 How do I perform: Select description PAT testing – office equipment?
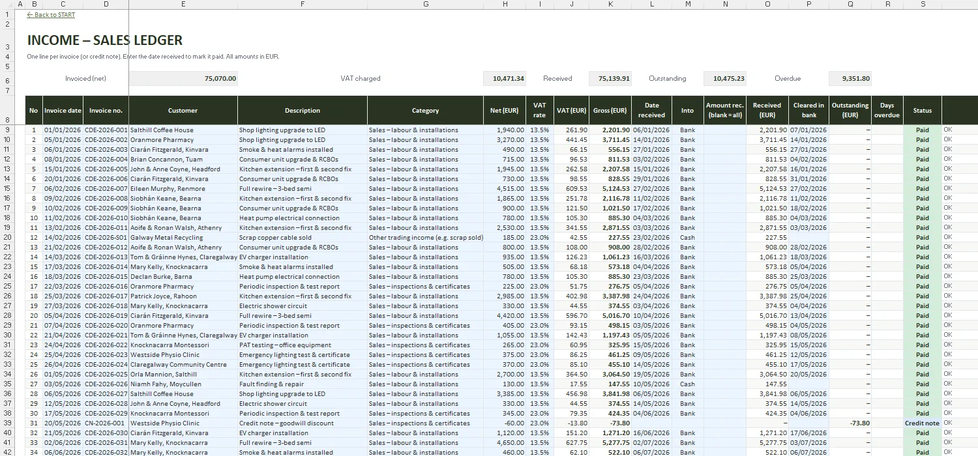click(303, 345)
